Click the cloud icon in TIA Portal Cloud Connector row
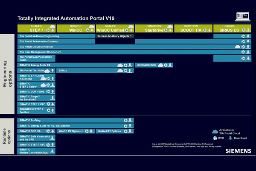The height and width of the screenshot is (171, 256). tap(238, 47)
